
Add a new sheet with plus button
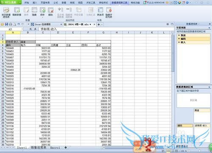[66, 148]
